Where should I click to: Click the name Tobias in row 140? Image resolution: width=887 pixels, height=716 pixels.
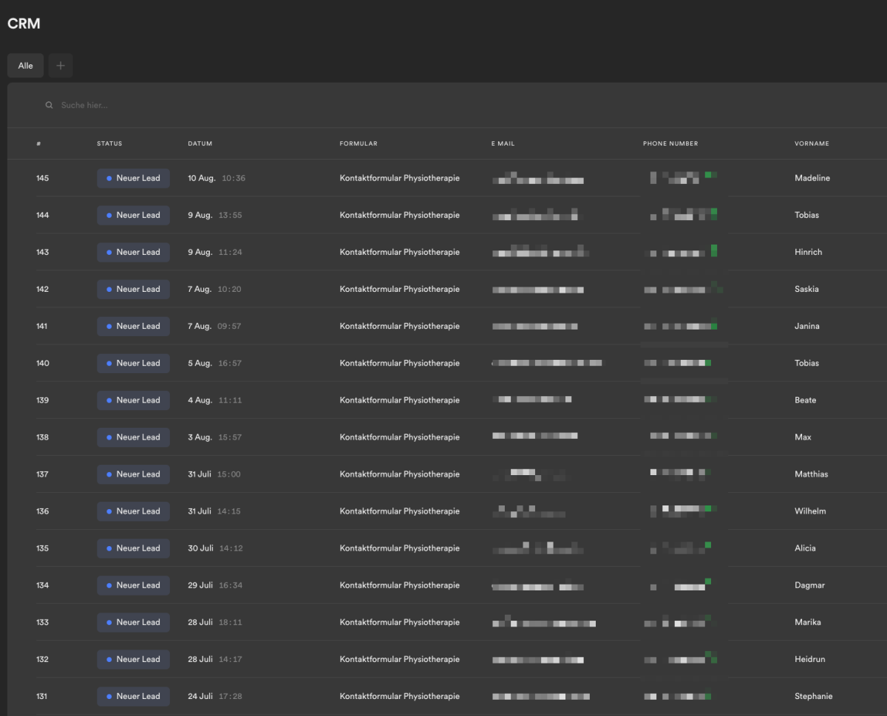click(806, 363)
